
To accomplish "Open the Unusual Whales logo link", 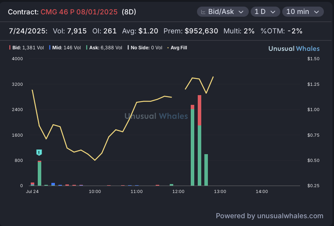I will pos(294,49).
